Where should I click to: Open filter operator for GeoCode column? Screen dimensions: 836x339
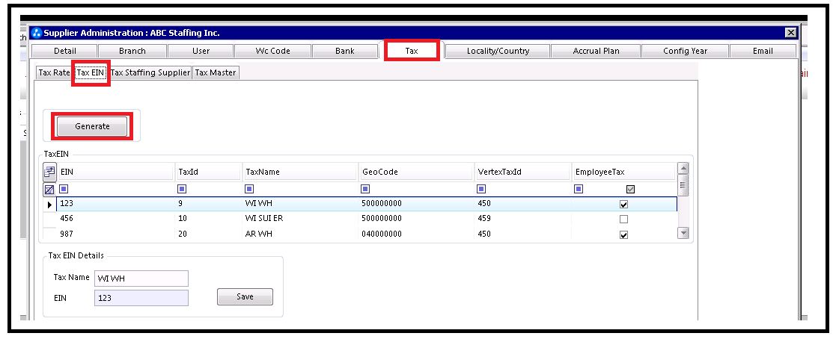[365, 189]
